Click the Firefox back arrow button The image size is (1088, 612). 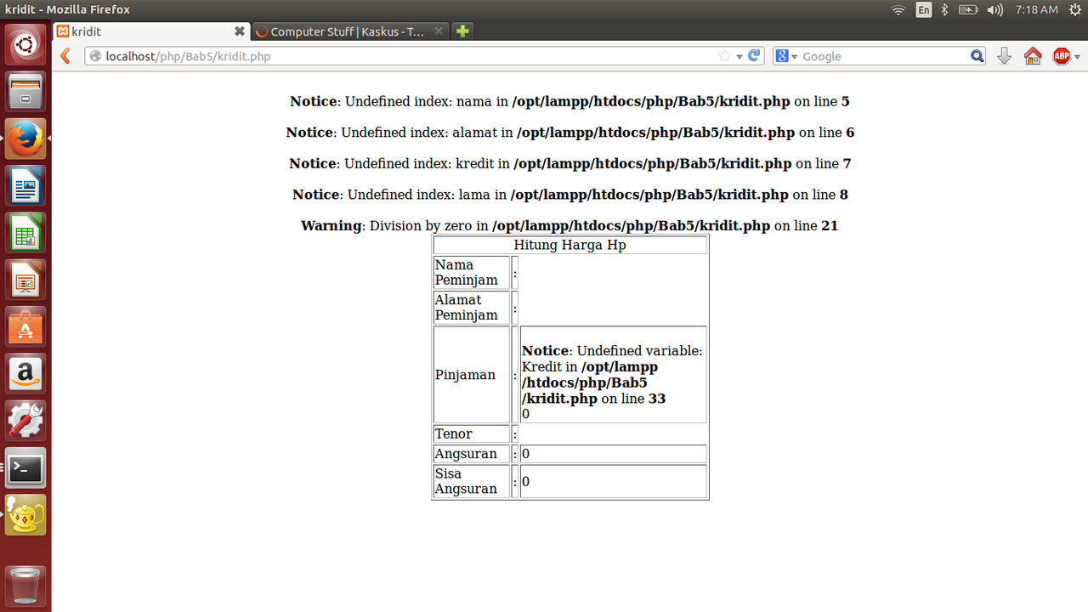[65, 56]
